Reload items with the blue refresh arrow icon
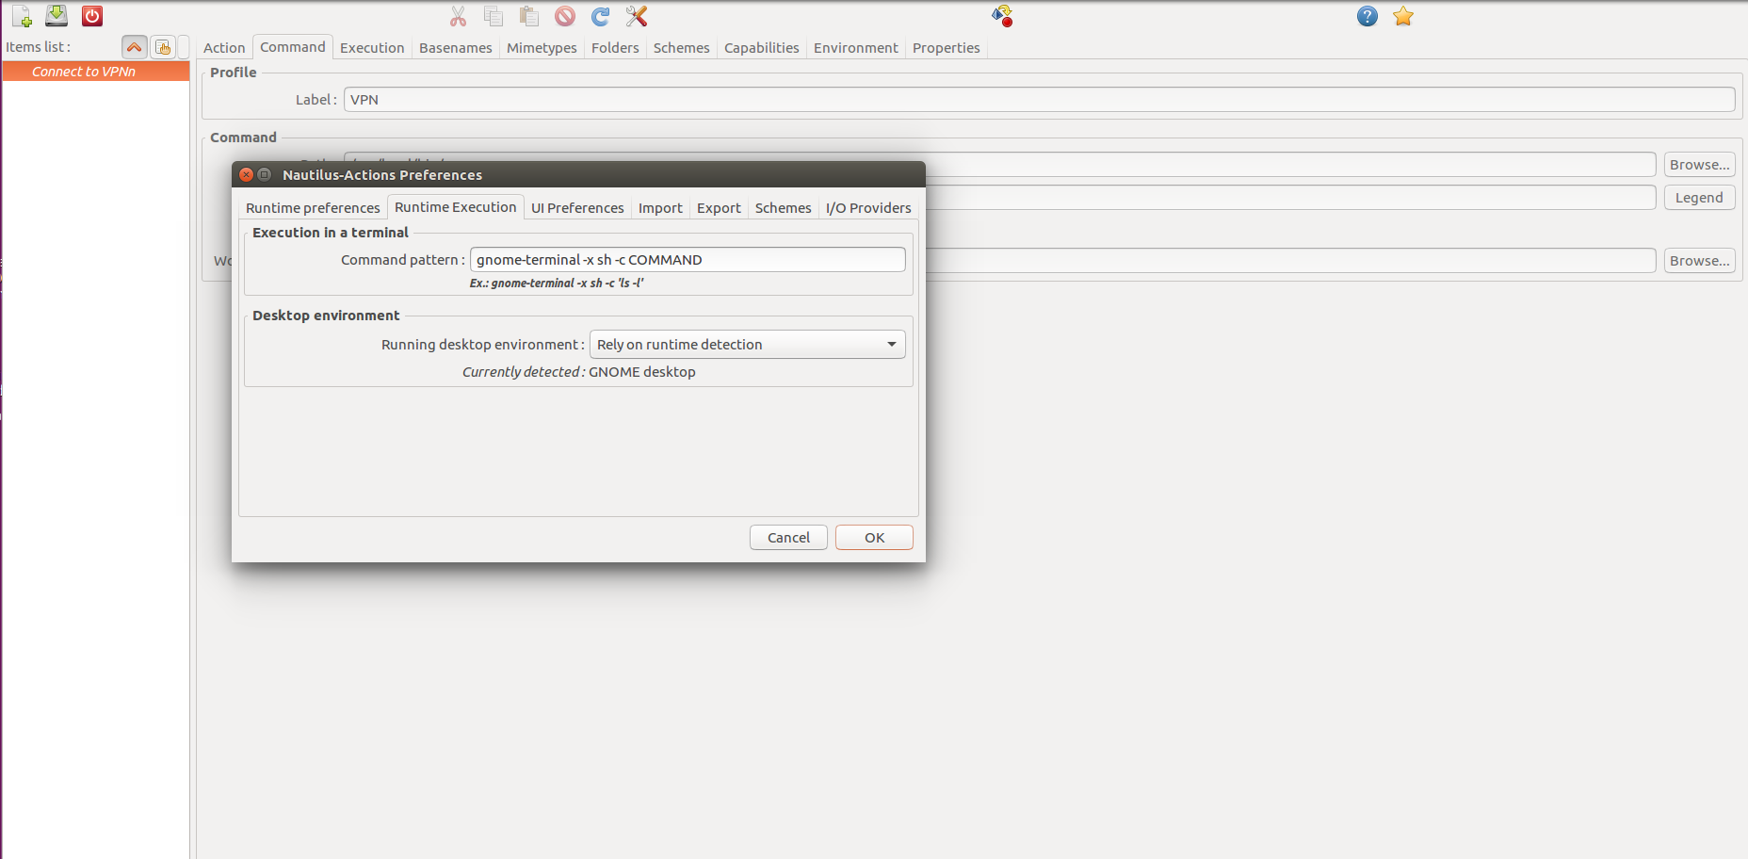Image resolution: width=1748 pixels, height=859 pixels. [601, 16]
